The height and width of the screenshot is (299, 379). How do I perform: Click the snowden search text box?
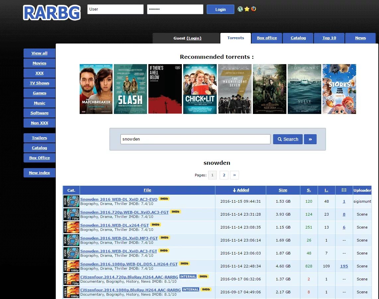pos(195,139)
